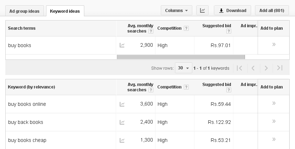Click the Download button
Viewport: 295px width, 149px height.
[x=232, y=10]
